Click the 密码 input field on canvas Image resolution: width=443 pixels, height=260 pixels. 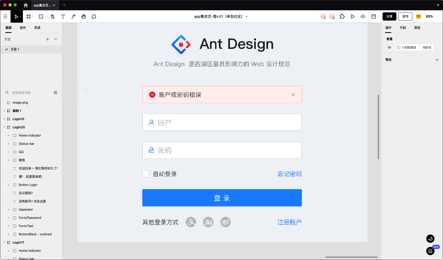pos(222,150)
